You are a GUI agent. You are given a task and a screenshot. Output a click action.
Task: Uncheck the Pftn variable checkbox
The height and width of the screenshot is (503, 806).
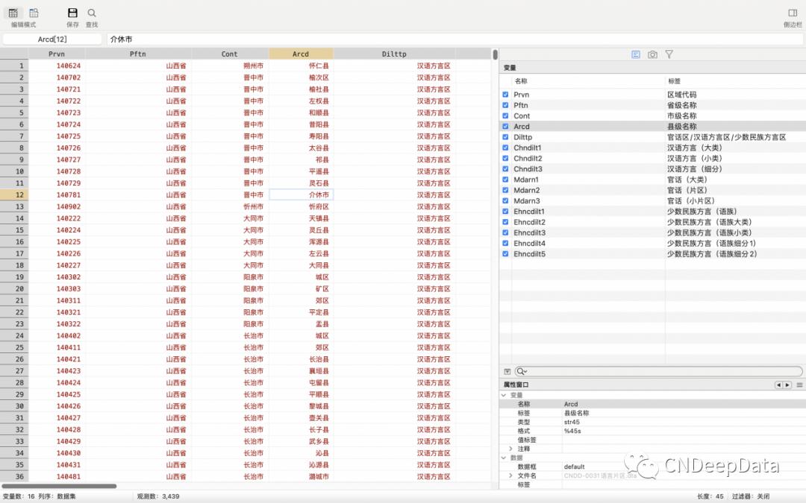(505, 105)
